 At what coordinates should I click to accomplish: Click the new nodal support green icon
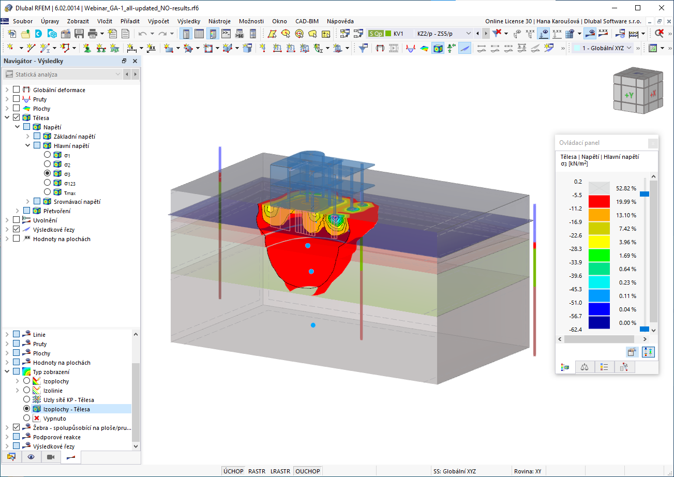pos(87,48)
